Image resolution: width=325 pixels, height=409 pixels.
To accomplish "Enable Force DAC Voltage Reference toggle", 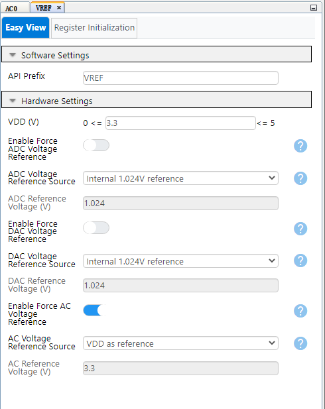I will pyautogui.click(x=96, y=228).
